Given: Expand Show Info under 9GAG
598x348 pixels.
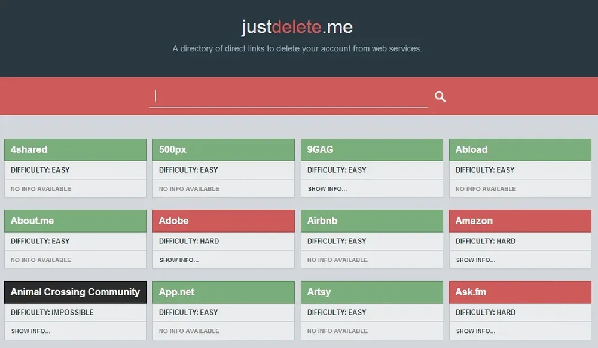Looking at the screenshot, I should pyautogui.click(x=327, y=189).
